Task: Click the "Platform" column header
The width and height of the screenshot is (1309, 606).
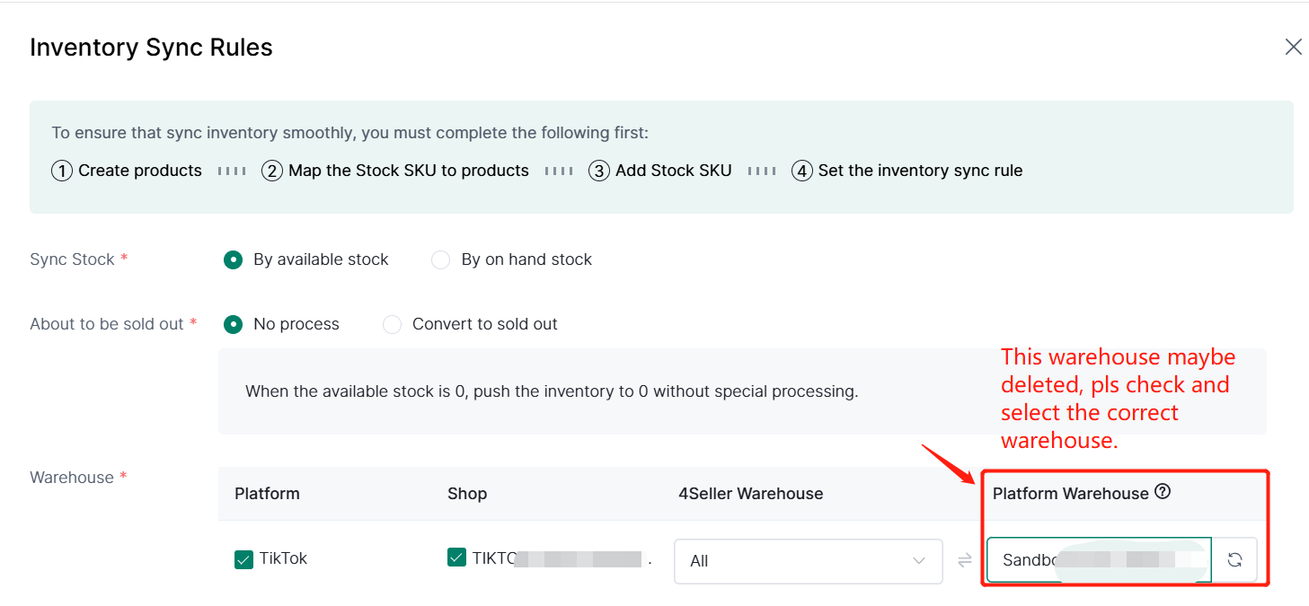Action: (267, 494)
